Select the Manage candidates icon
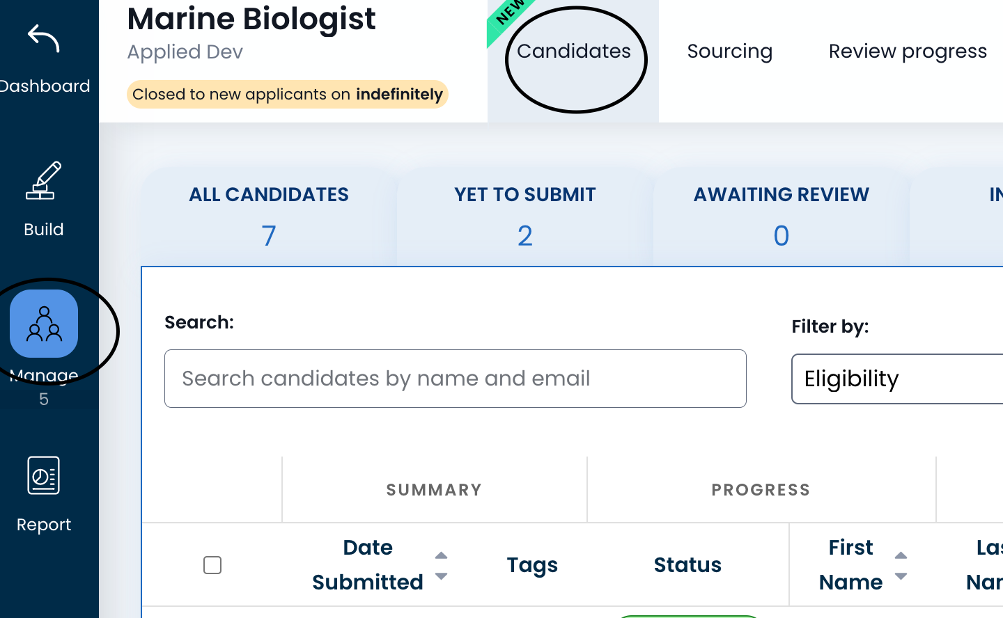Viewport: 1003px width, 618px height. coord(44,324)
